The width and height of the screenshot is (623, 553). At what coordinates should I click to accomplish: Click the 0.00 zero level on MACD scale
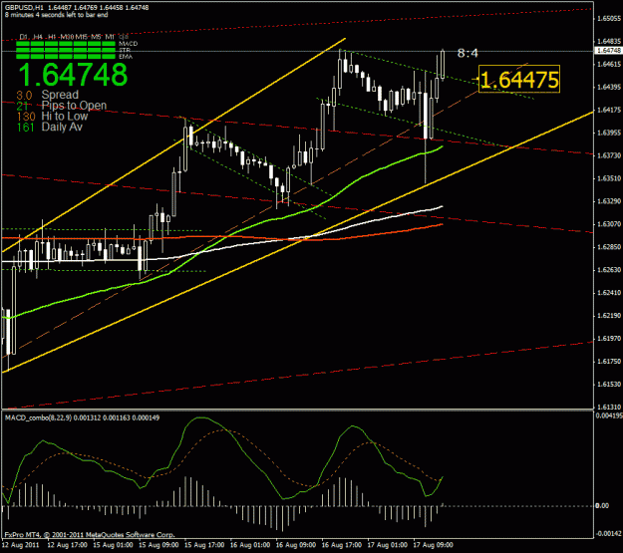tap(602, 505)
